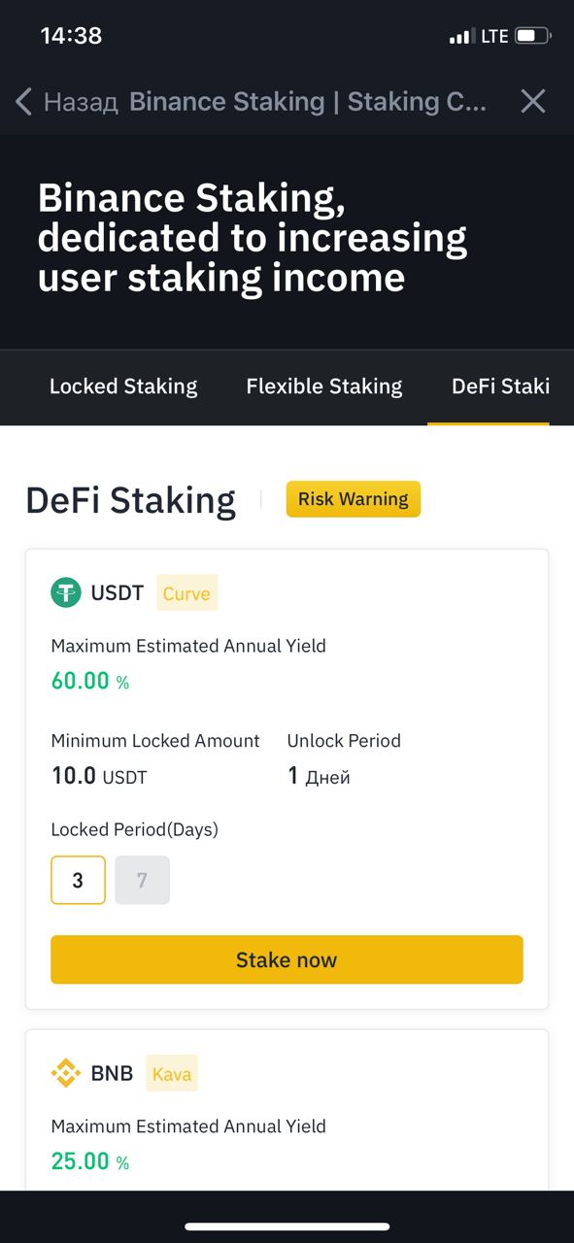The width and height of the screenshot is (574, 1243).
Task: Select the 7-day locked period
Action: (x=142, y=880)
